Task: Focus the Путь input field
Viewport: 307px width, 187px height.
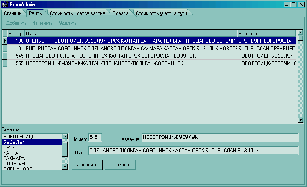Action: point(193,151)
